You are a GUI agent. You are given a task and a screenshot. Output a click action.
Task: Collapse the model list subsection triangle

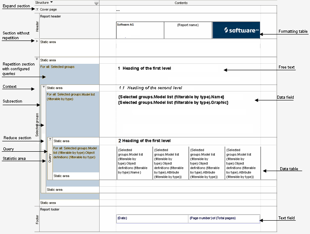(x=44, y=87)
